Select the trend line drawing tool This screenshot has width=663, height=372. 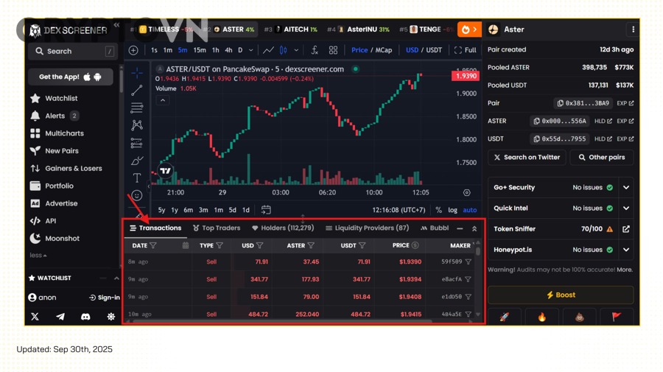(136, 91)
